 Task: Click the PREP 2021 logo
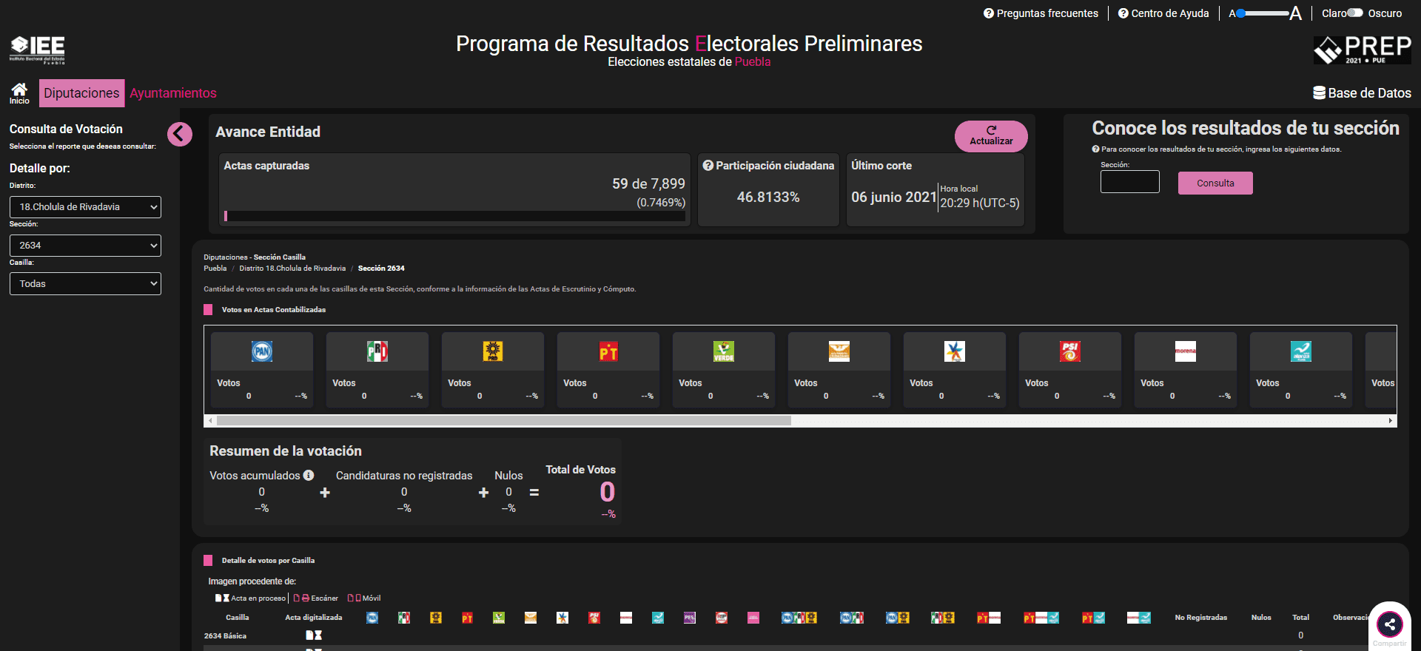pyautogui.click(x=1362, y=50)
